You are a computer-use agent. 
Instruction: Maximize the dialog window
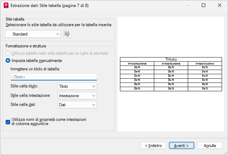coord(204,6)
